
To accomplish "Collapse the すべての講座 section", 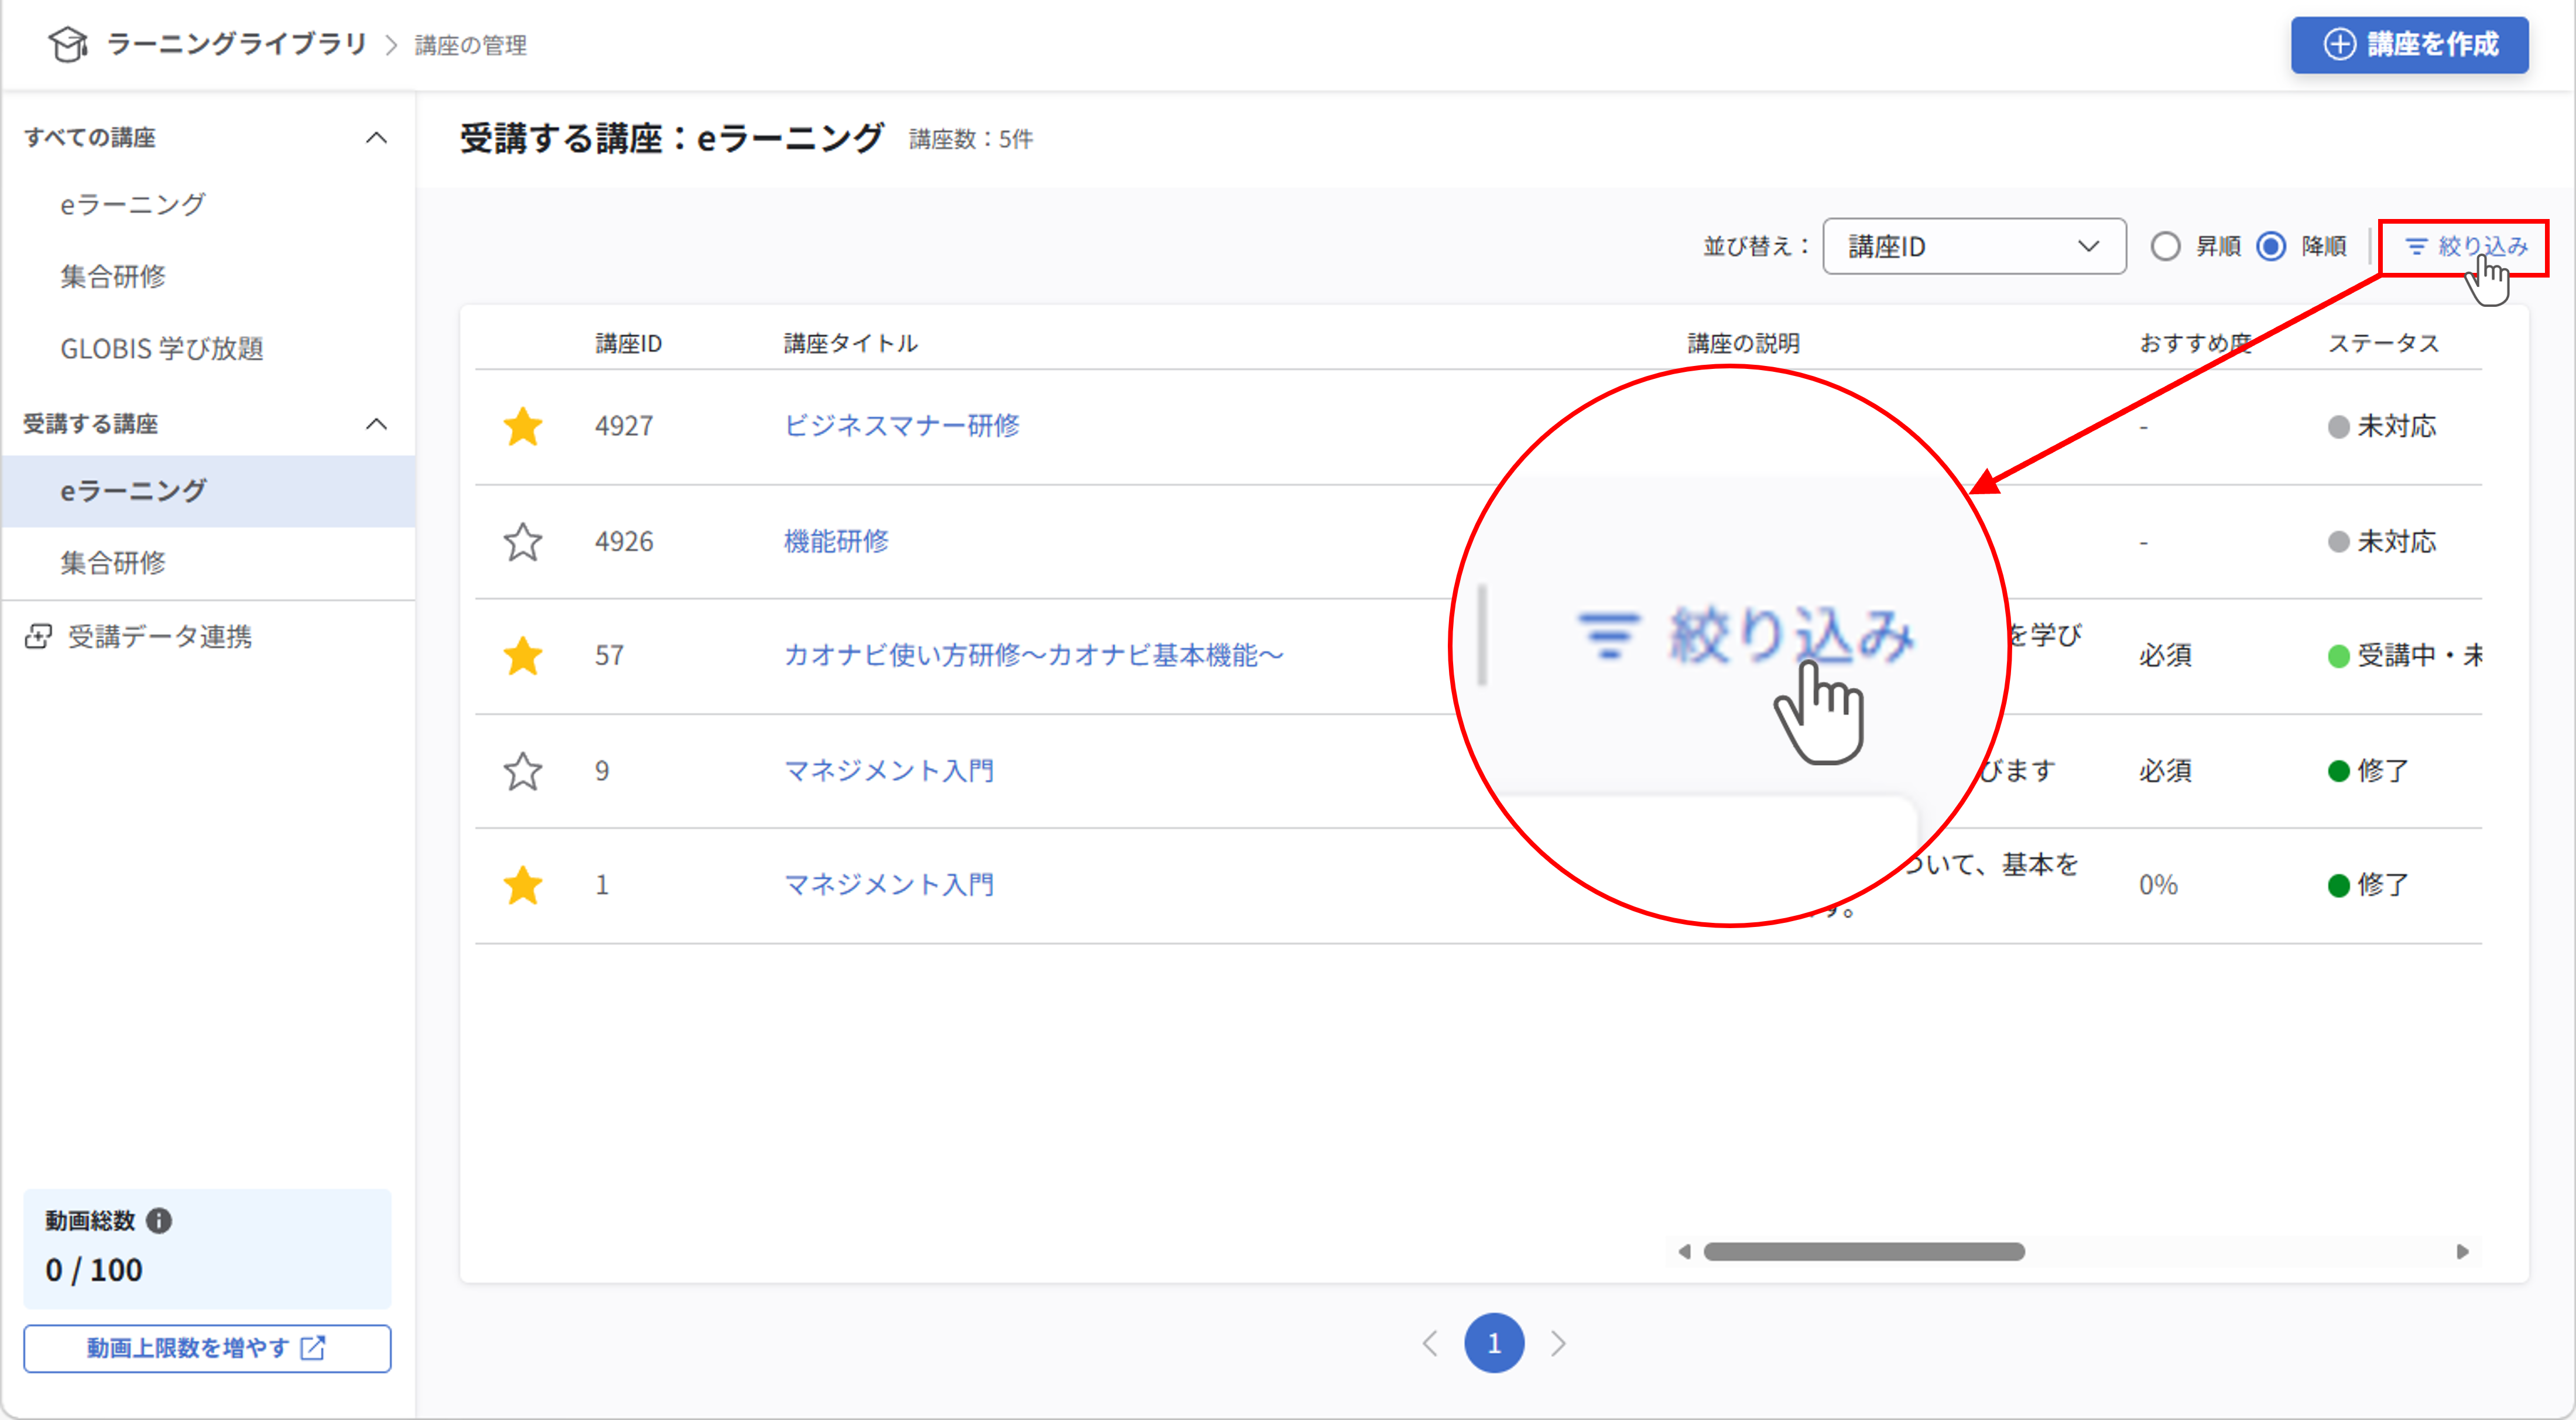I will [376, 137].
